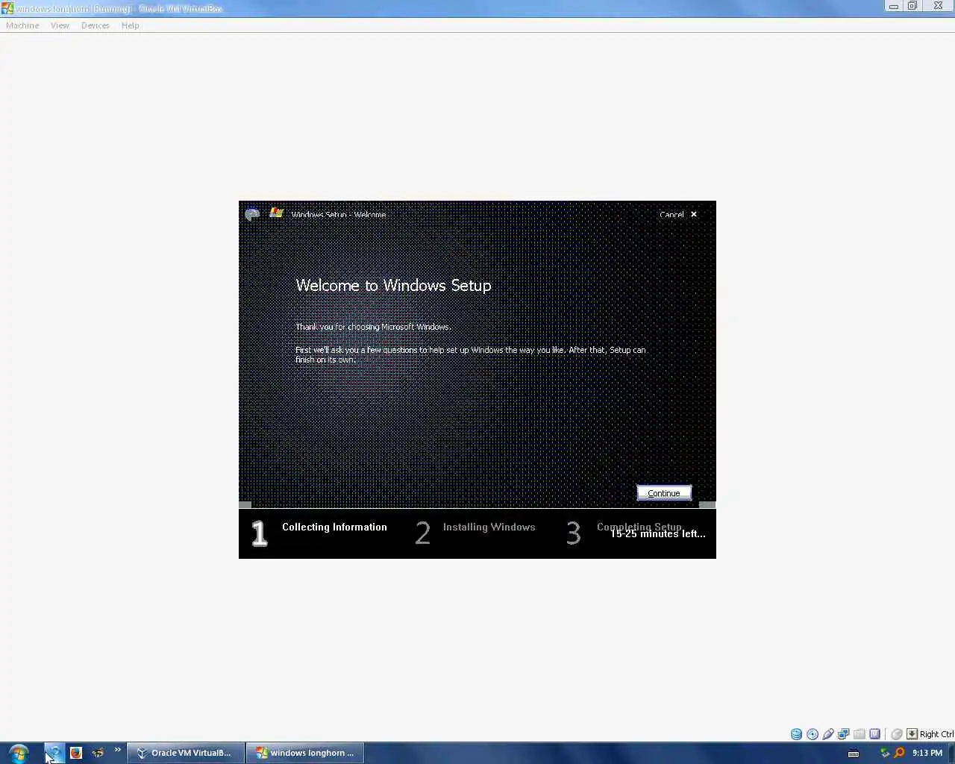
Task: Click the X beside Cancel in Setup
Action: (694, 214)
